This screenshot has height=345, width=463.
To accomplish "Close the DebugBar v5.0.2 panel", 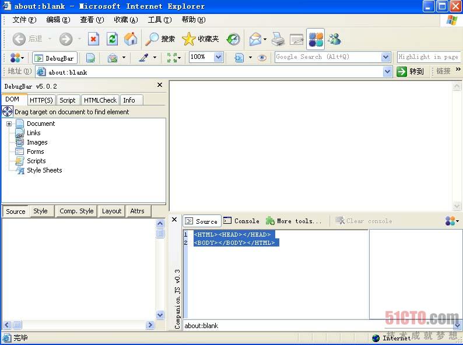I will pyautogui.click(x=160, y=85).
